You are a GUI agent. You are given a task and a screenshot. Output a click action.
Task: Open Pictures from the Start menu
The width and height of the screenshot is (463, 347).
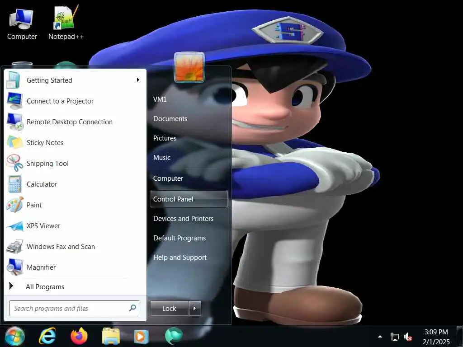165,138
